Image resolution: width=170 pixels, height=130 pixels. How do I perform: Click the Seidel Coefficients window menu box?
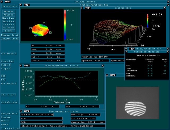(126, 52)
